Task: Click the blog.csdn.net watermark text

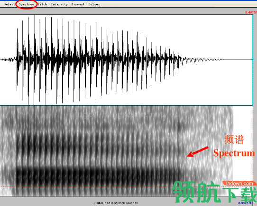Action: [119, 114]
